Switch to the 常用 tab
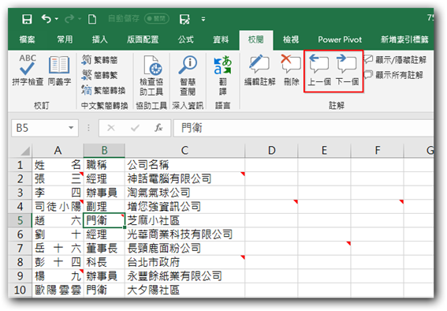Viewport: 447px width, 311px height. [65, 39]
